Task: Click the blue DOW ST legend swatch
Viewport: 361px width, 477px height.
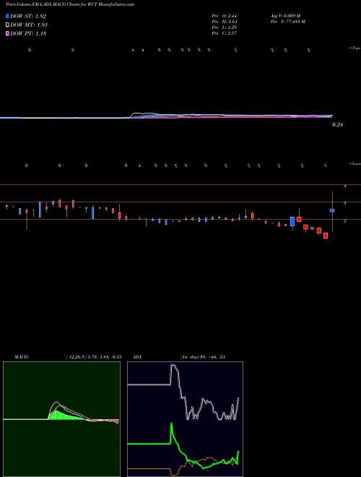Action: pos(7,16)
